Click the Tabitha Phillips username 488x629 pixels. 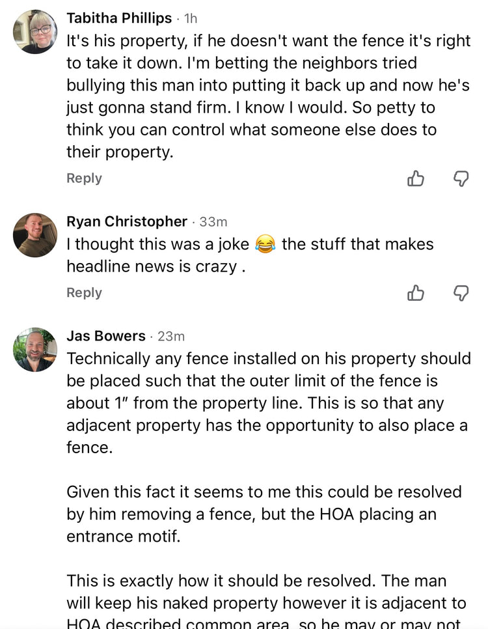(119, 18)
